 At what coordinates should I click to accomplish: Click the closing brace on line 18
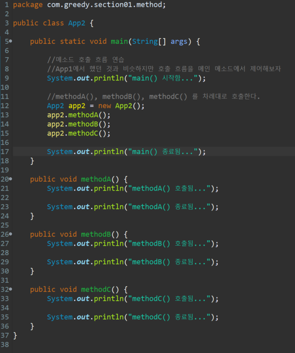click(x=32, y=161)
